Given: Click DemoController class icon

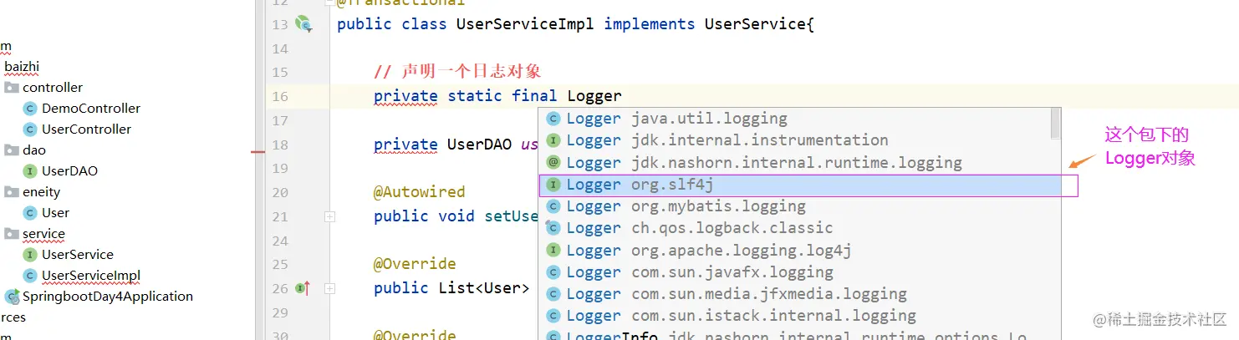Looking at the screenshot, I should point(30,109).
